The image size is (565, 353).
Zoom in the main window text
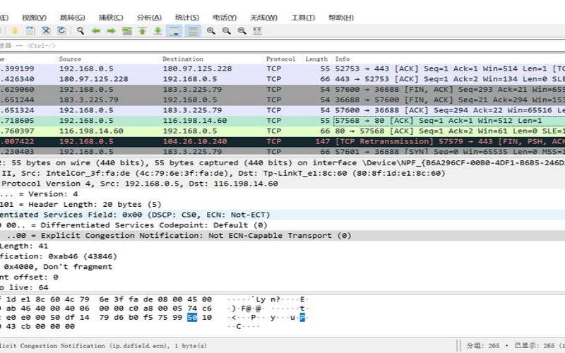pos(211,30)
